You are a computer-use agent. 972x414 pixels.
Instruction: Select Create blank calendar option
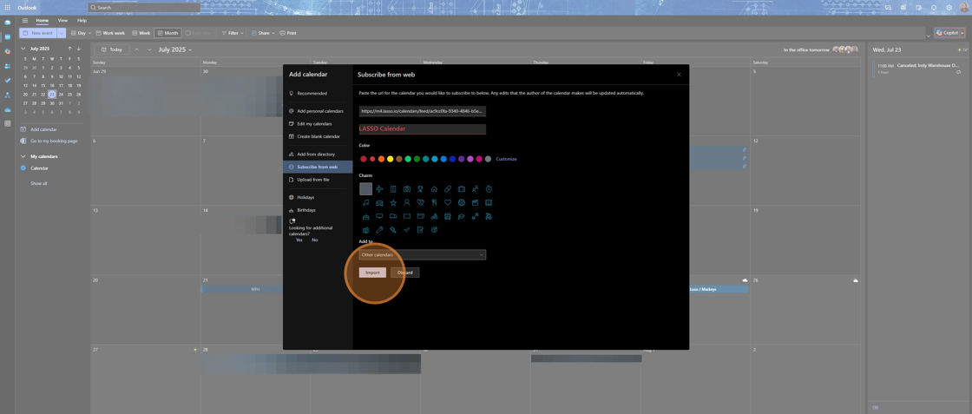318,136
